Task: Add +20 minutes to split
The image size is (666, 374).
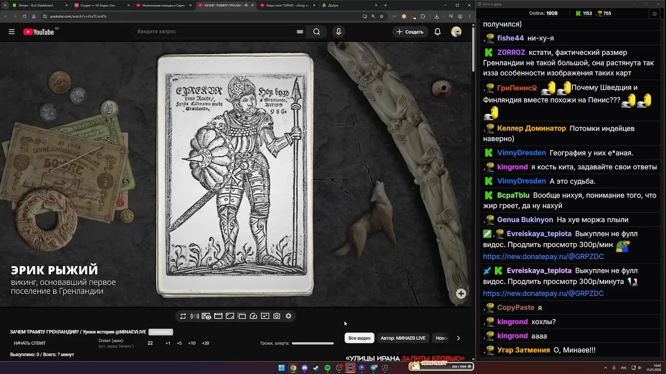Action: pos(205,343)
